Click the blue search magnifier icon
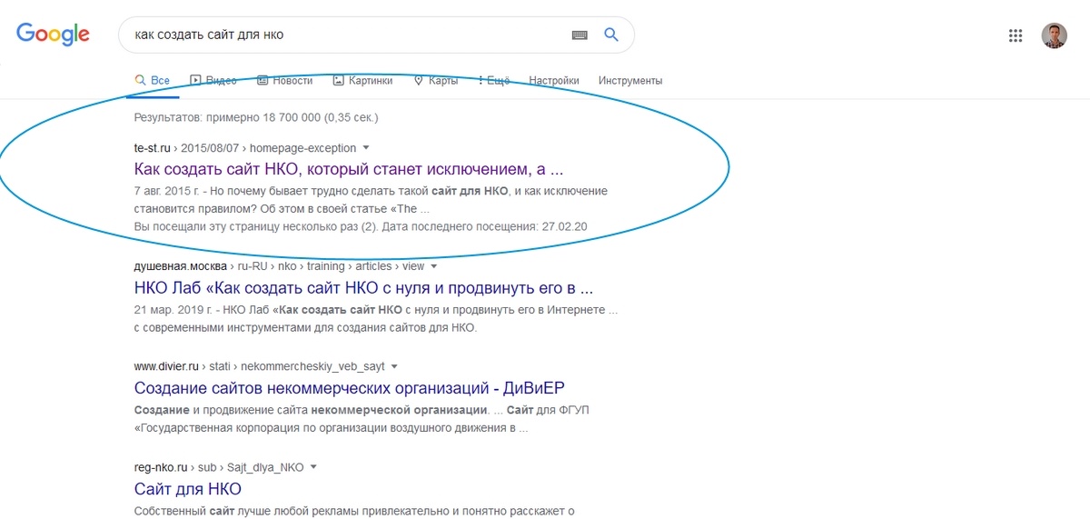Screen dimensions: 1090x519 (x=611, y=35)
